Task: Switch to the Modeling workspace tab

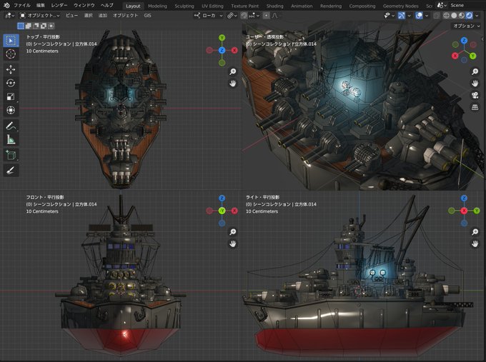Action: click(x=157, y=6)
